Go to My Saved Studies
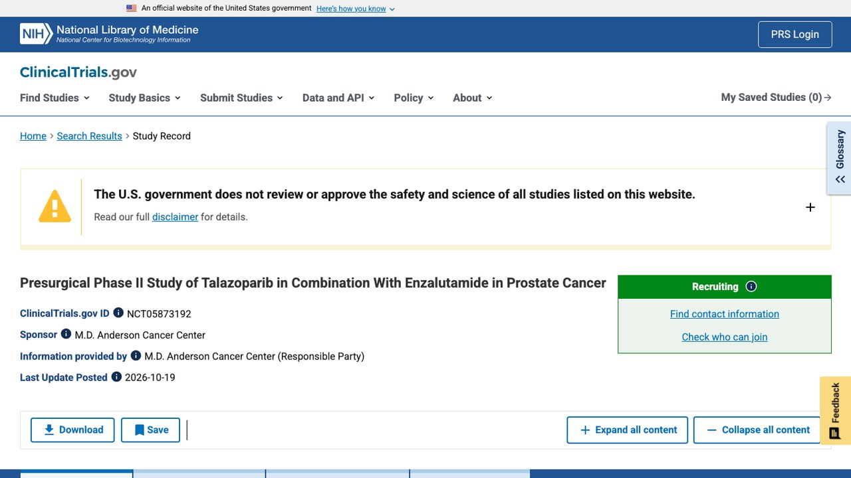The image size is (851, 478). tap(777, 98)
